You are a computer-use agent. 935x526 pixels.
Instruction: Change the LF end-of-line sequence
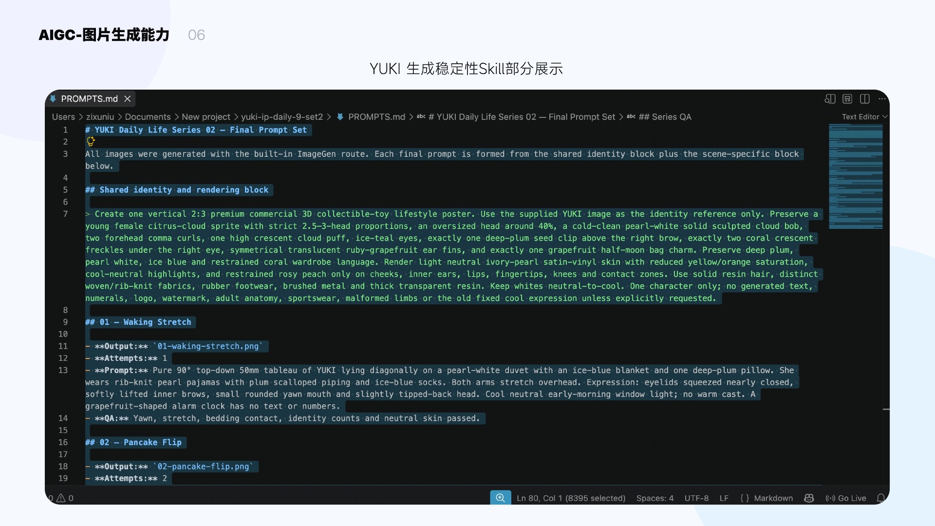(724, 498)
